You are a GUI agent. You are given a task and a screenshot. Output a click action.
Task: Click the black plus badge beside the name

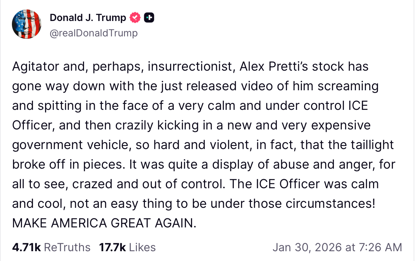149,18
